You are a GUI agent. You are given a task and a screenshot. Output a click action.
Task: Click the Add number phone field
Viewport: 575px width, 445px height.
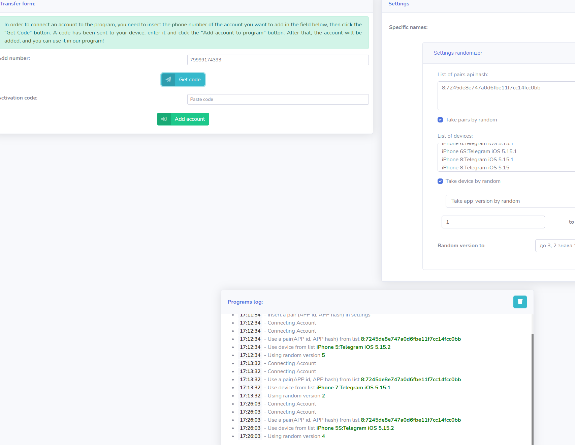(x=278, y=60)
